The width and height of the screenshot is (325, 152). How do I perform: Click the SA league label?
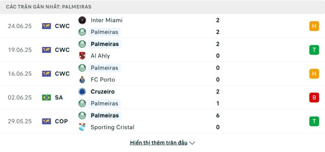(59, 98)
